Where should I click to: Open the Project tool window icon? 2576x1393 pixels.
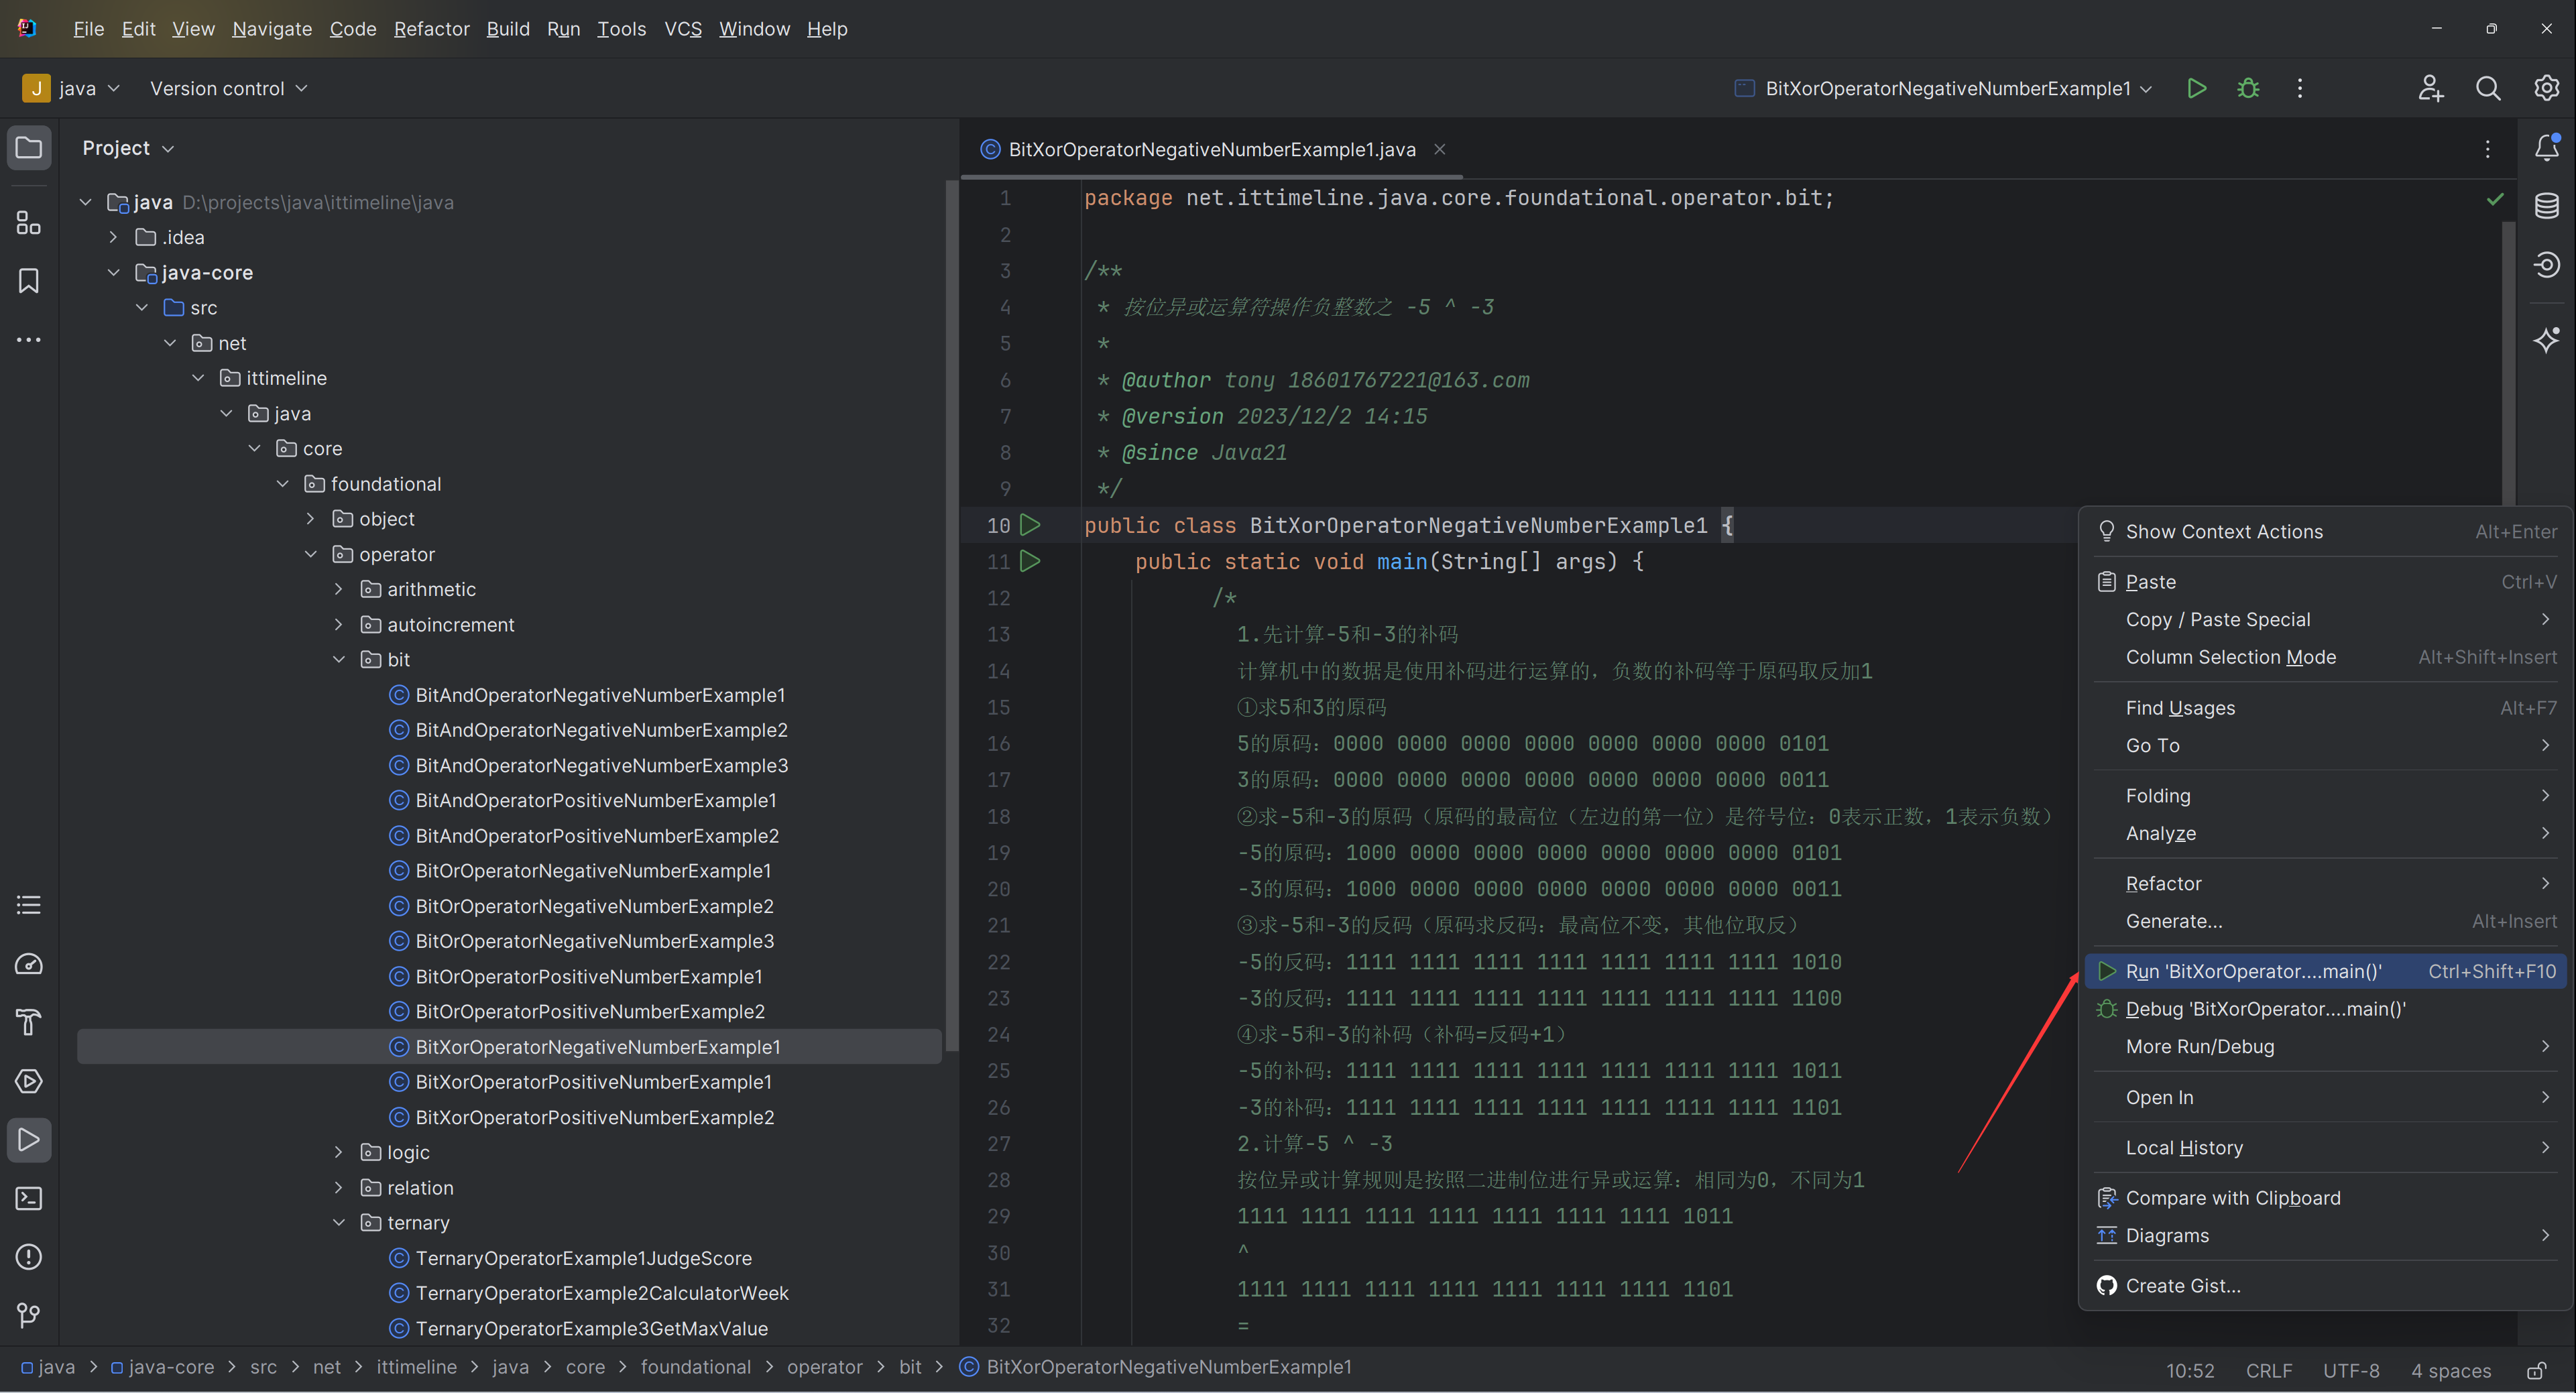click(29, 148)
